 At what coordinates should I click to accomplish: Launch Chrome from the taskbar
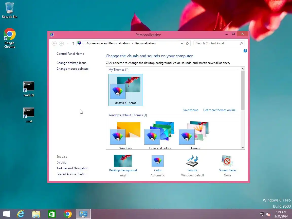tap(68, 214)
